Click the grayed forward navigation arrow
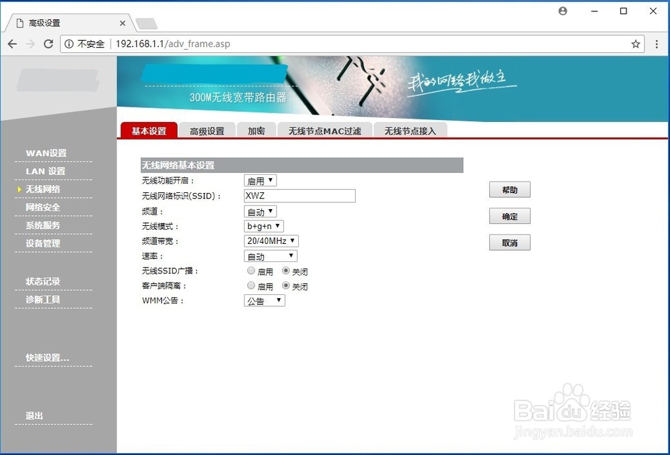Viewport: 670px width, 455px height. pos(29,44)
